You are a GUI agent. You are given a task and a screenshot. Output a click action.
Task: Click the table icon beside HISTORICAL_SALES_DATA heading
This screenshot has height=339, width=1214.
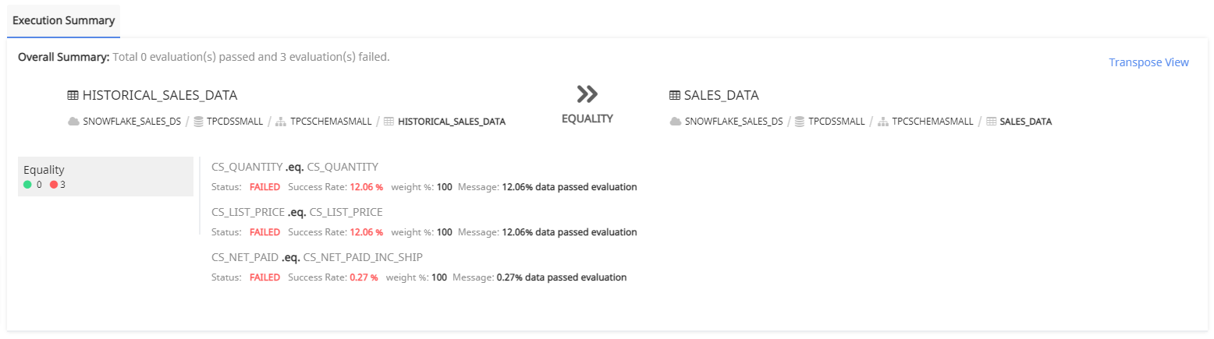click(x=73, y=96)
